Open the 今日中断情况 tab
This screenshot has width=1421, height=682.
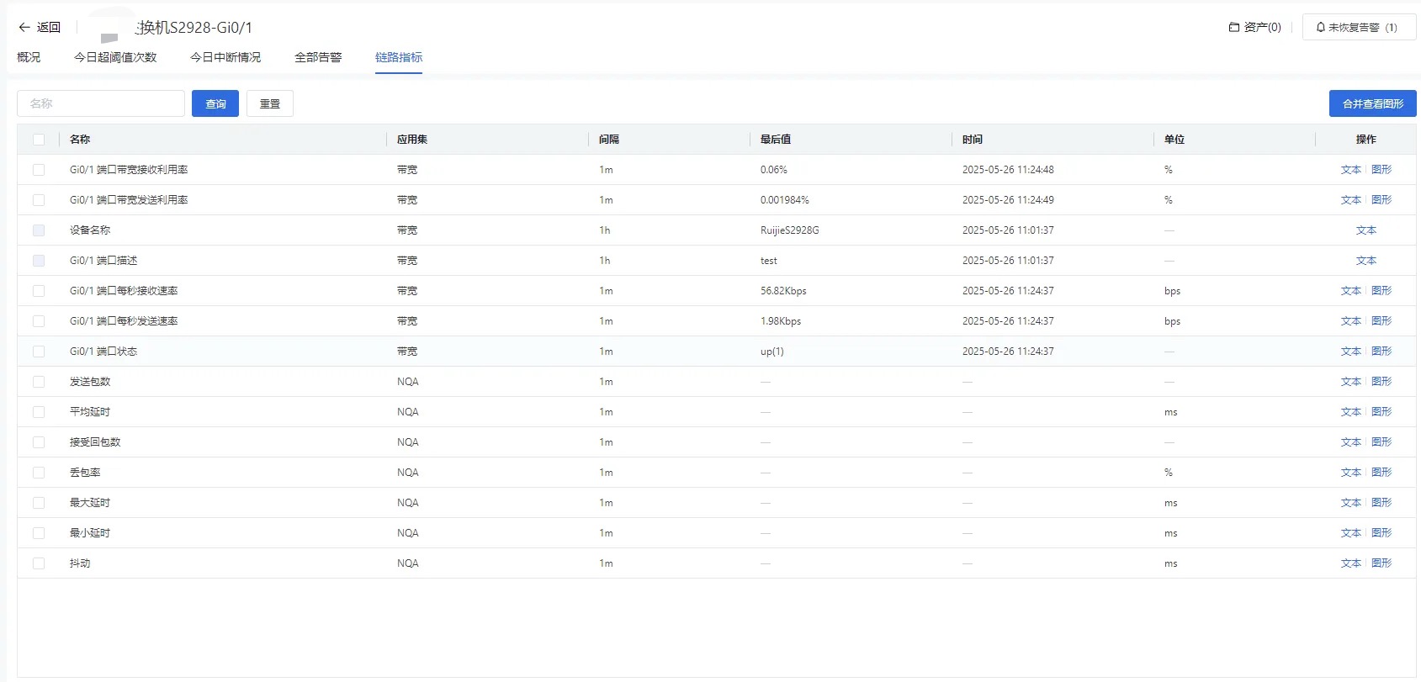pyautogui.click(x=225, y=57)
